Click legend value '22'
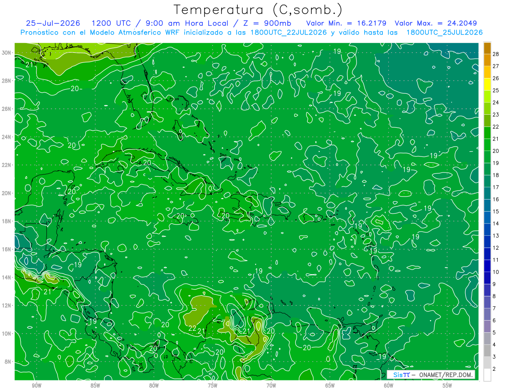This screenshot has width=507, height=391. coord(496,127)
